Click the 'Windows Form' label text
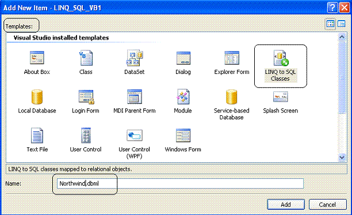Viewport: 352px width, 215px height. tap(183, 149)
